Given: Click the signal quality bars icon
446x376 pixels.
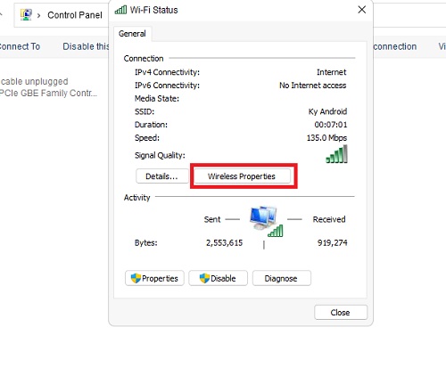Looking at the screenshot, I should pos(336,154).
